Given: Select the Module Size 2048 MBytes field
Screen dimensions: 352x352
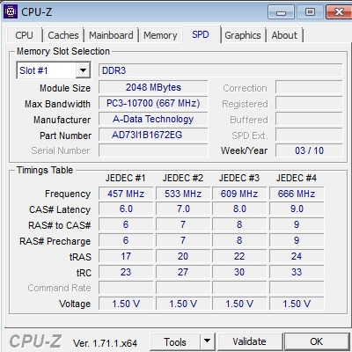Looking at the screenshot, I should pyautogui.click(x=153, y=87).
